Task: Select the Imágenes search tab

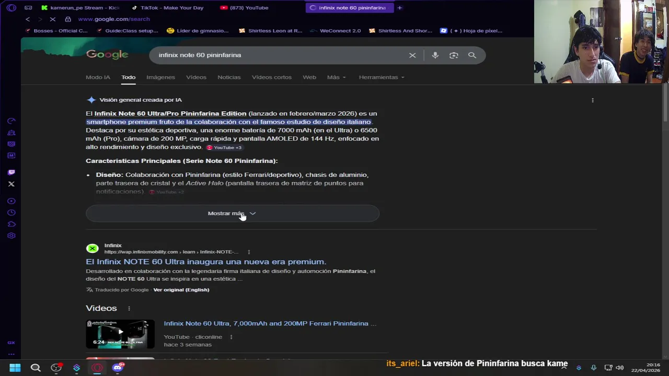Action: pyautogui.click(x=160, y=77)
